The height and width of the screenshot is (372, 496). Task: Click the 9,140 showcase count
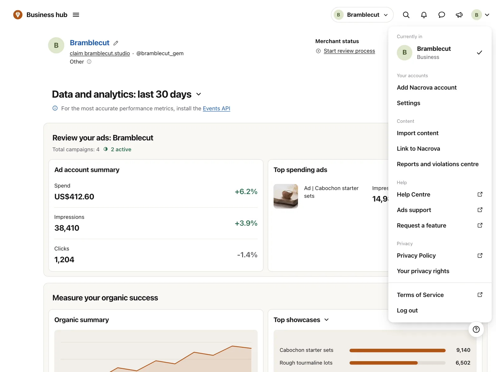click(463, 350)
